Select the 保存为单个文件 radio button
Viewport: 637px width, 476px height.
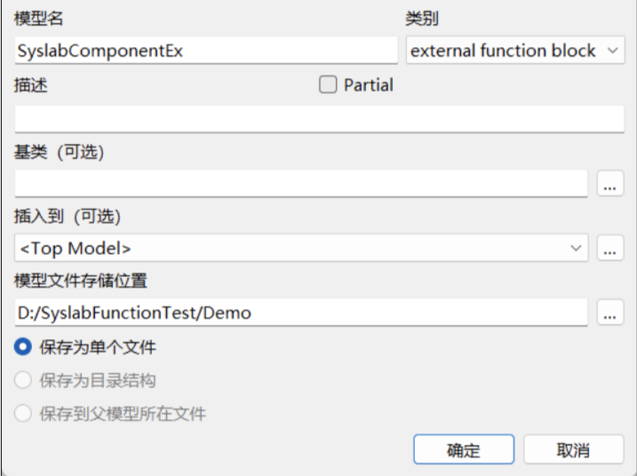(24, 346)
